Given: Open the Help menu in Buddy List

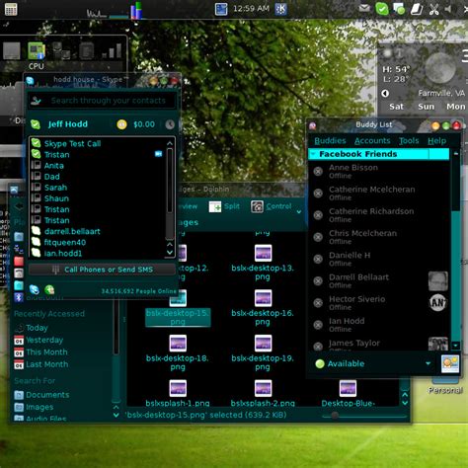Looking at the screenshot, I should click(x=436, y=141).
